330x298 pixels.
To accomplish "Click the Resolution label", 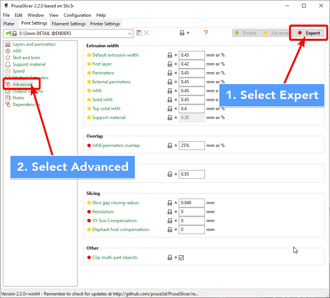I will 103,212.
